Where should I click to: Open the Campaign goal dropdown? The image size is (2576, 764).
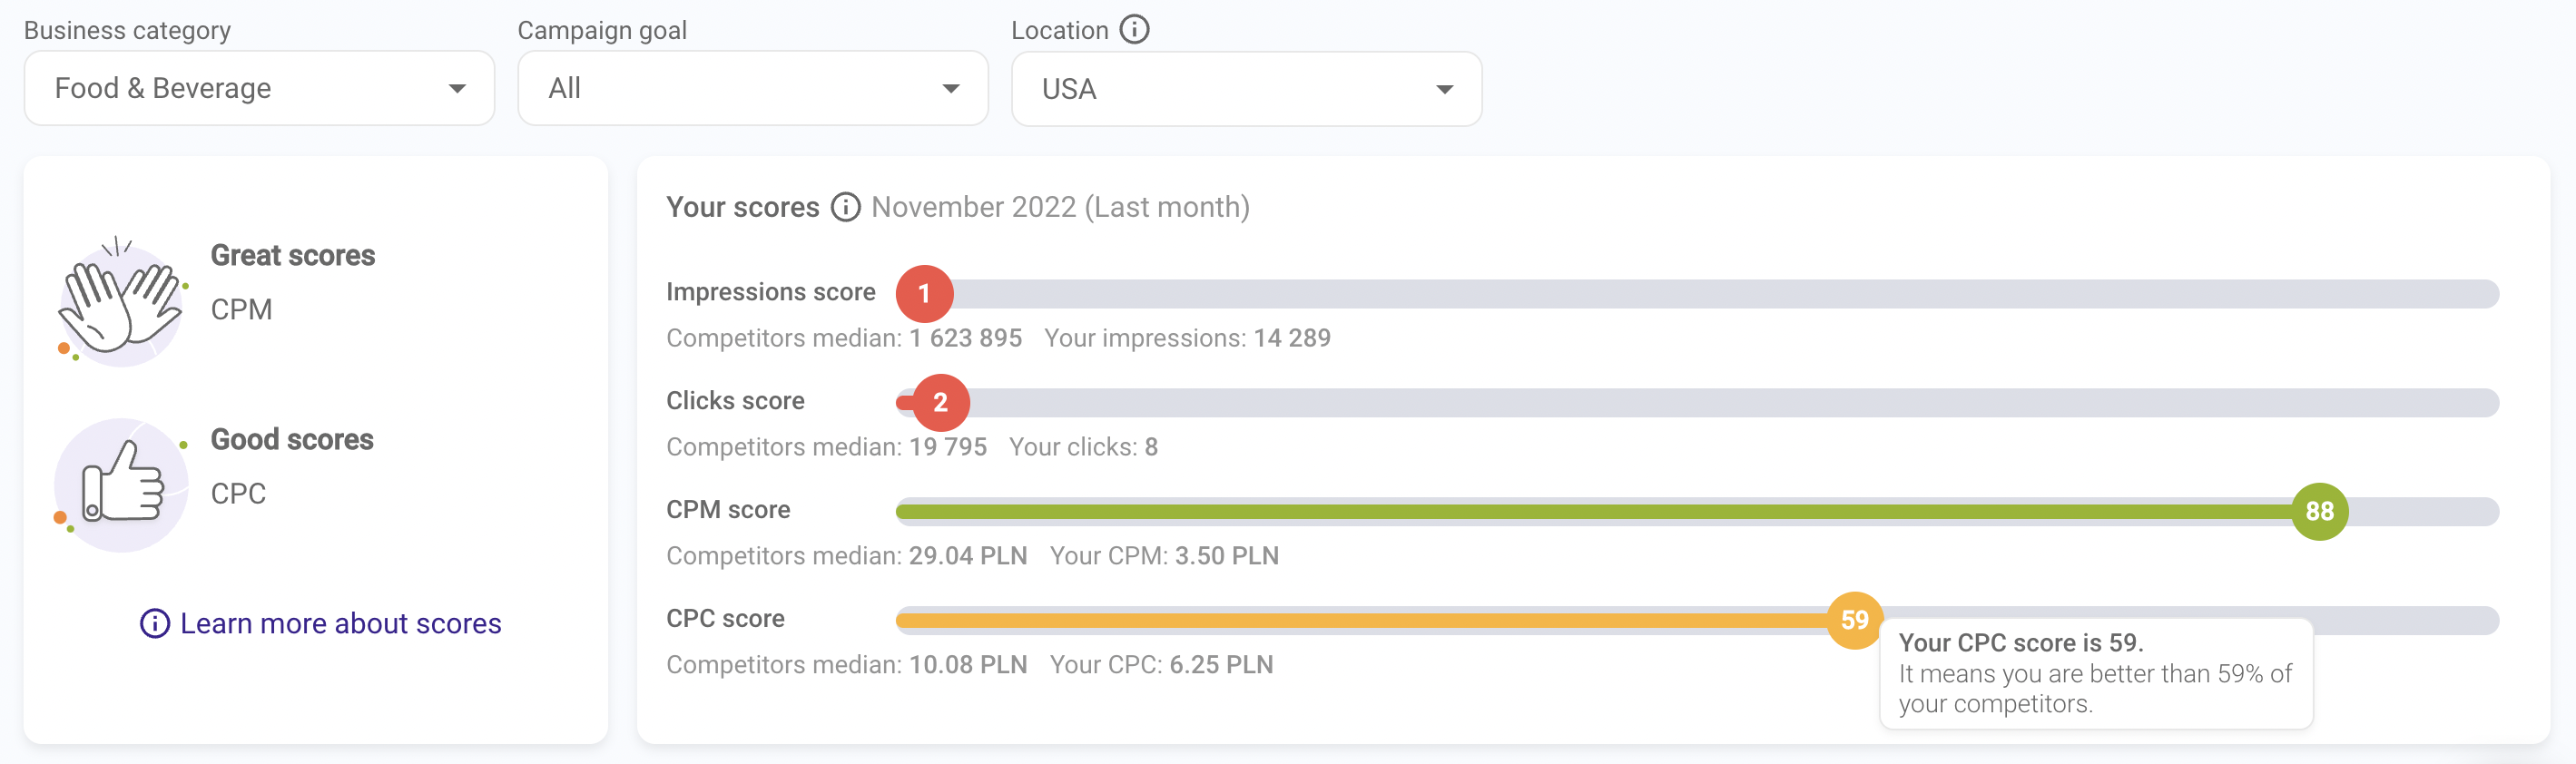click(x=752, y=89)
